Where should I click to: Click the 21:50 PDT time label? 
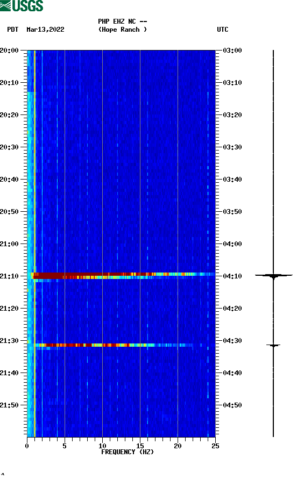click(x=9, y=405)
